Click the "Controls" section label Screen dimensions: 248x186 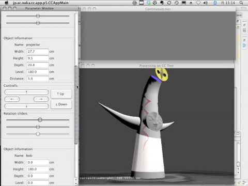(10, 86)
